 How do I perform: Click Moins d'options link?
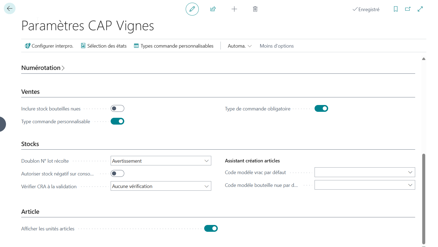tap(277, 46)
